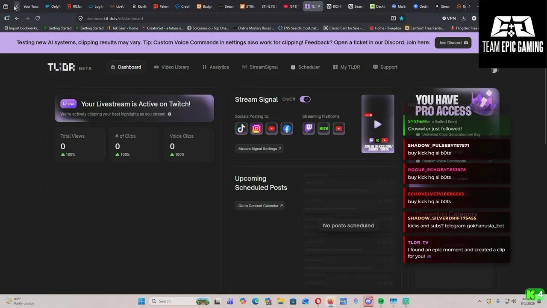Open File Explorer from the taskbar
Image resolution: width=547 pixels, height=308 pixels.
(x=280, y=301)
